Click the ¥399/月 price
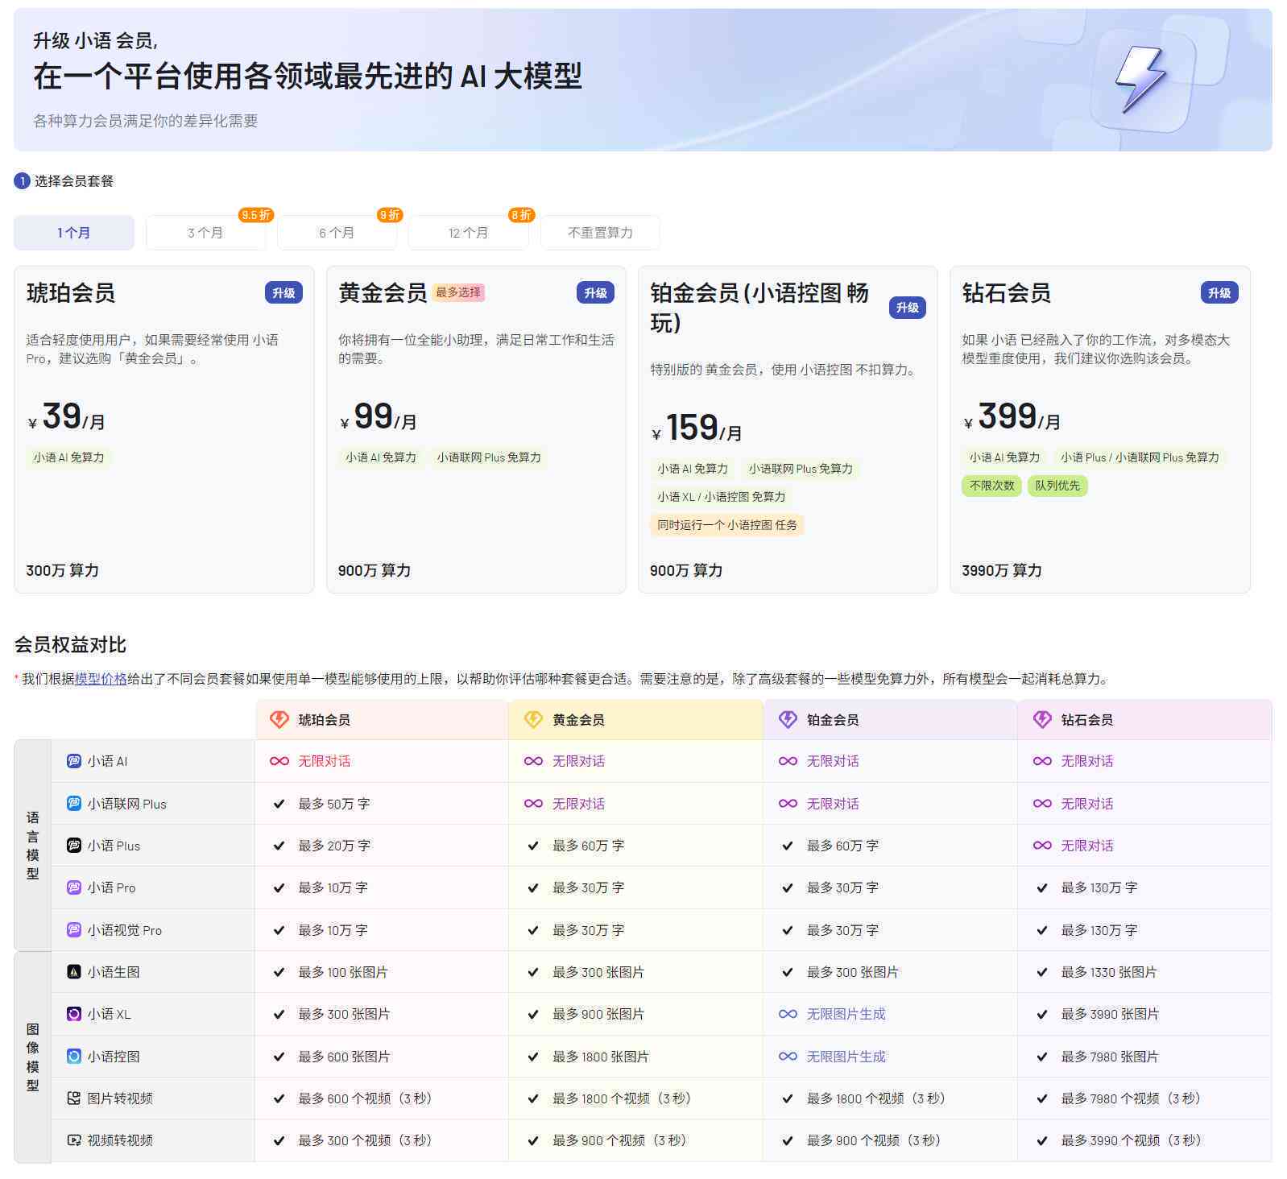 coord(1012,417)
